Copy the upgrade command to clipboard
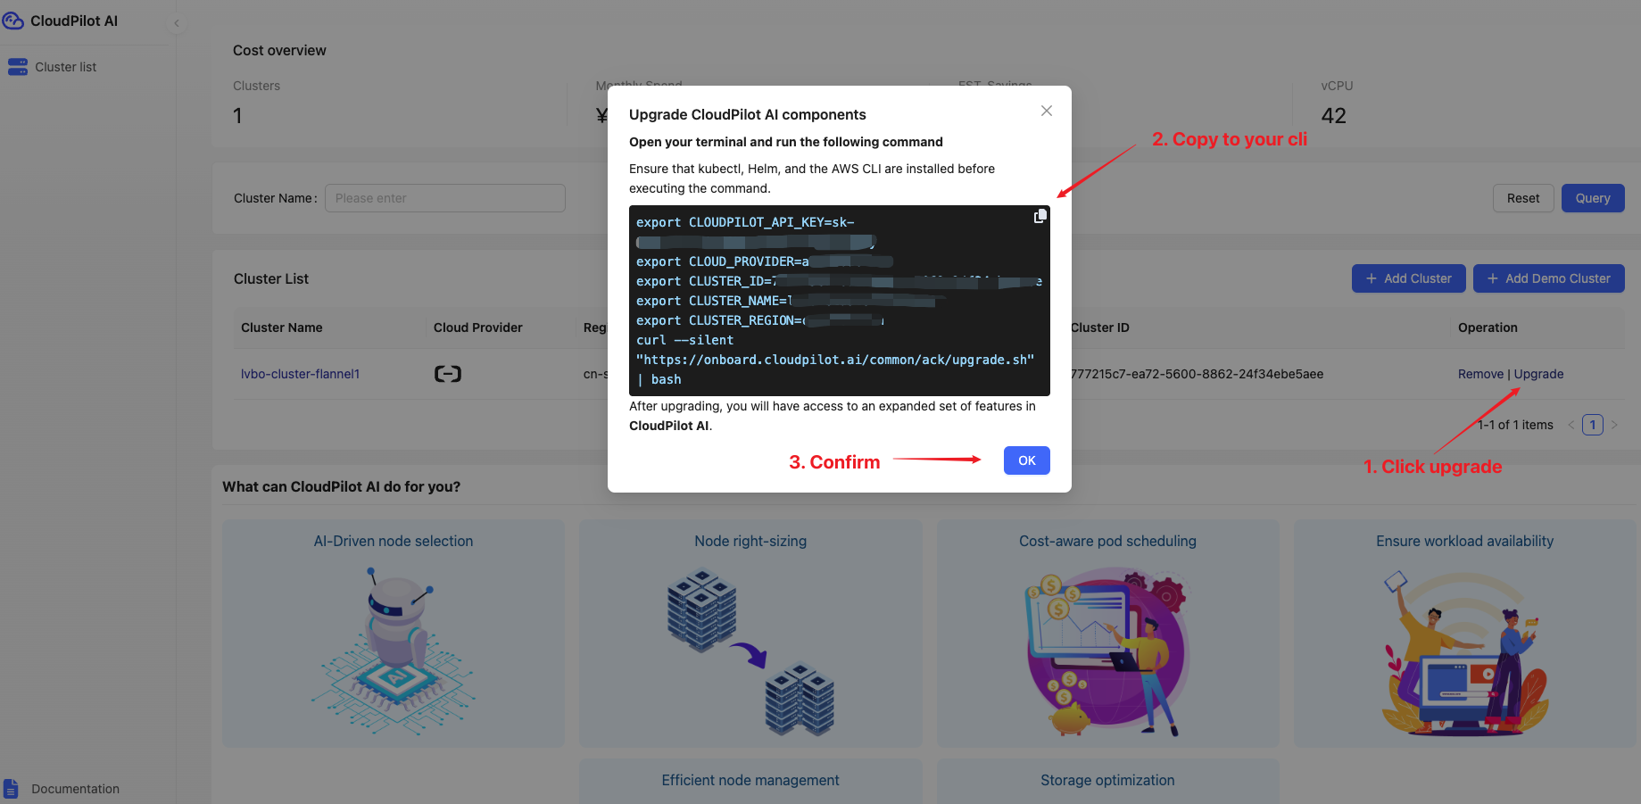Viewport: 1641px width, 804px height. click(x=1040, y=217)
